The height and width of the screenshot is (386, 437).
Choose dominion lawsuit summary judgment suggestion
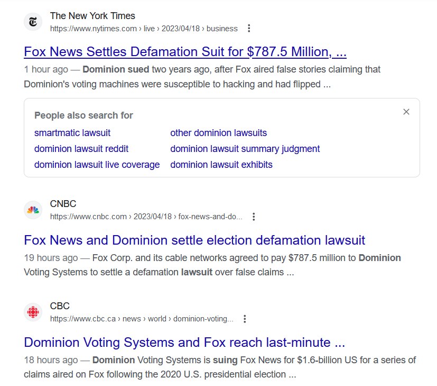[245, 149]
